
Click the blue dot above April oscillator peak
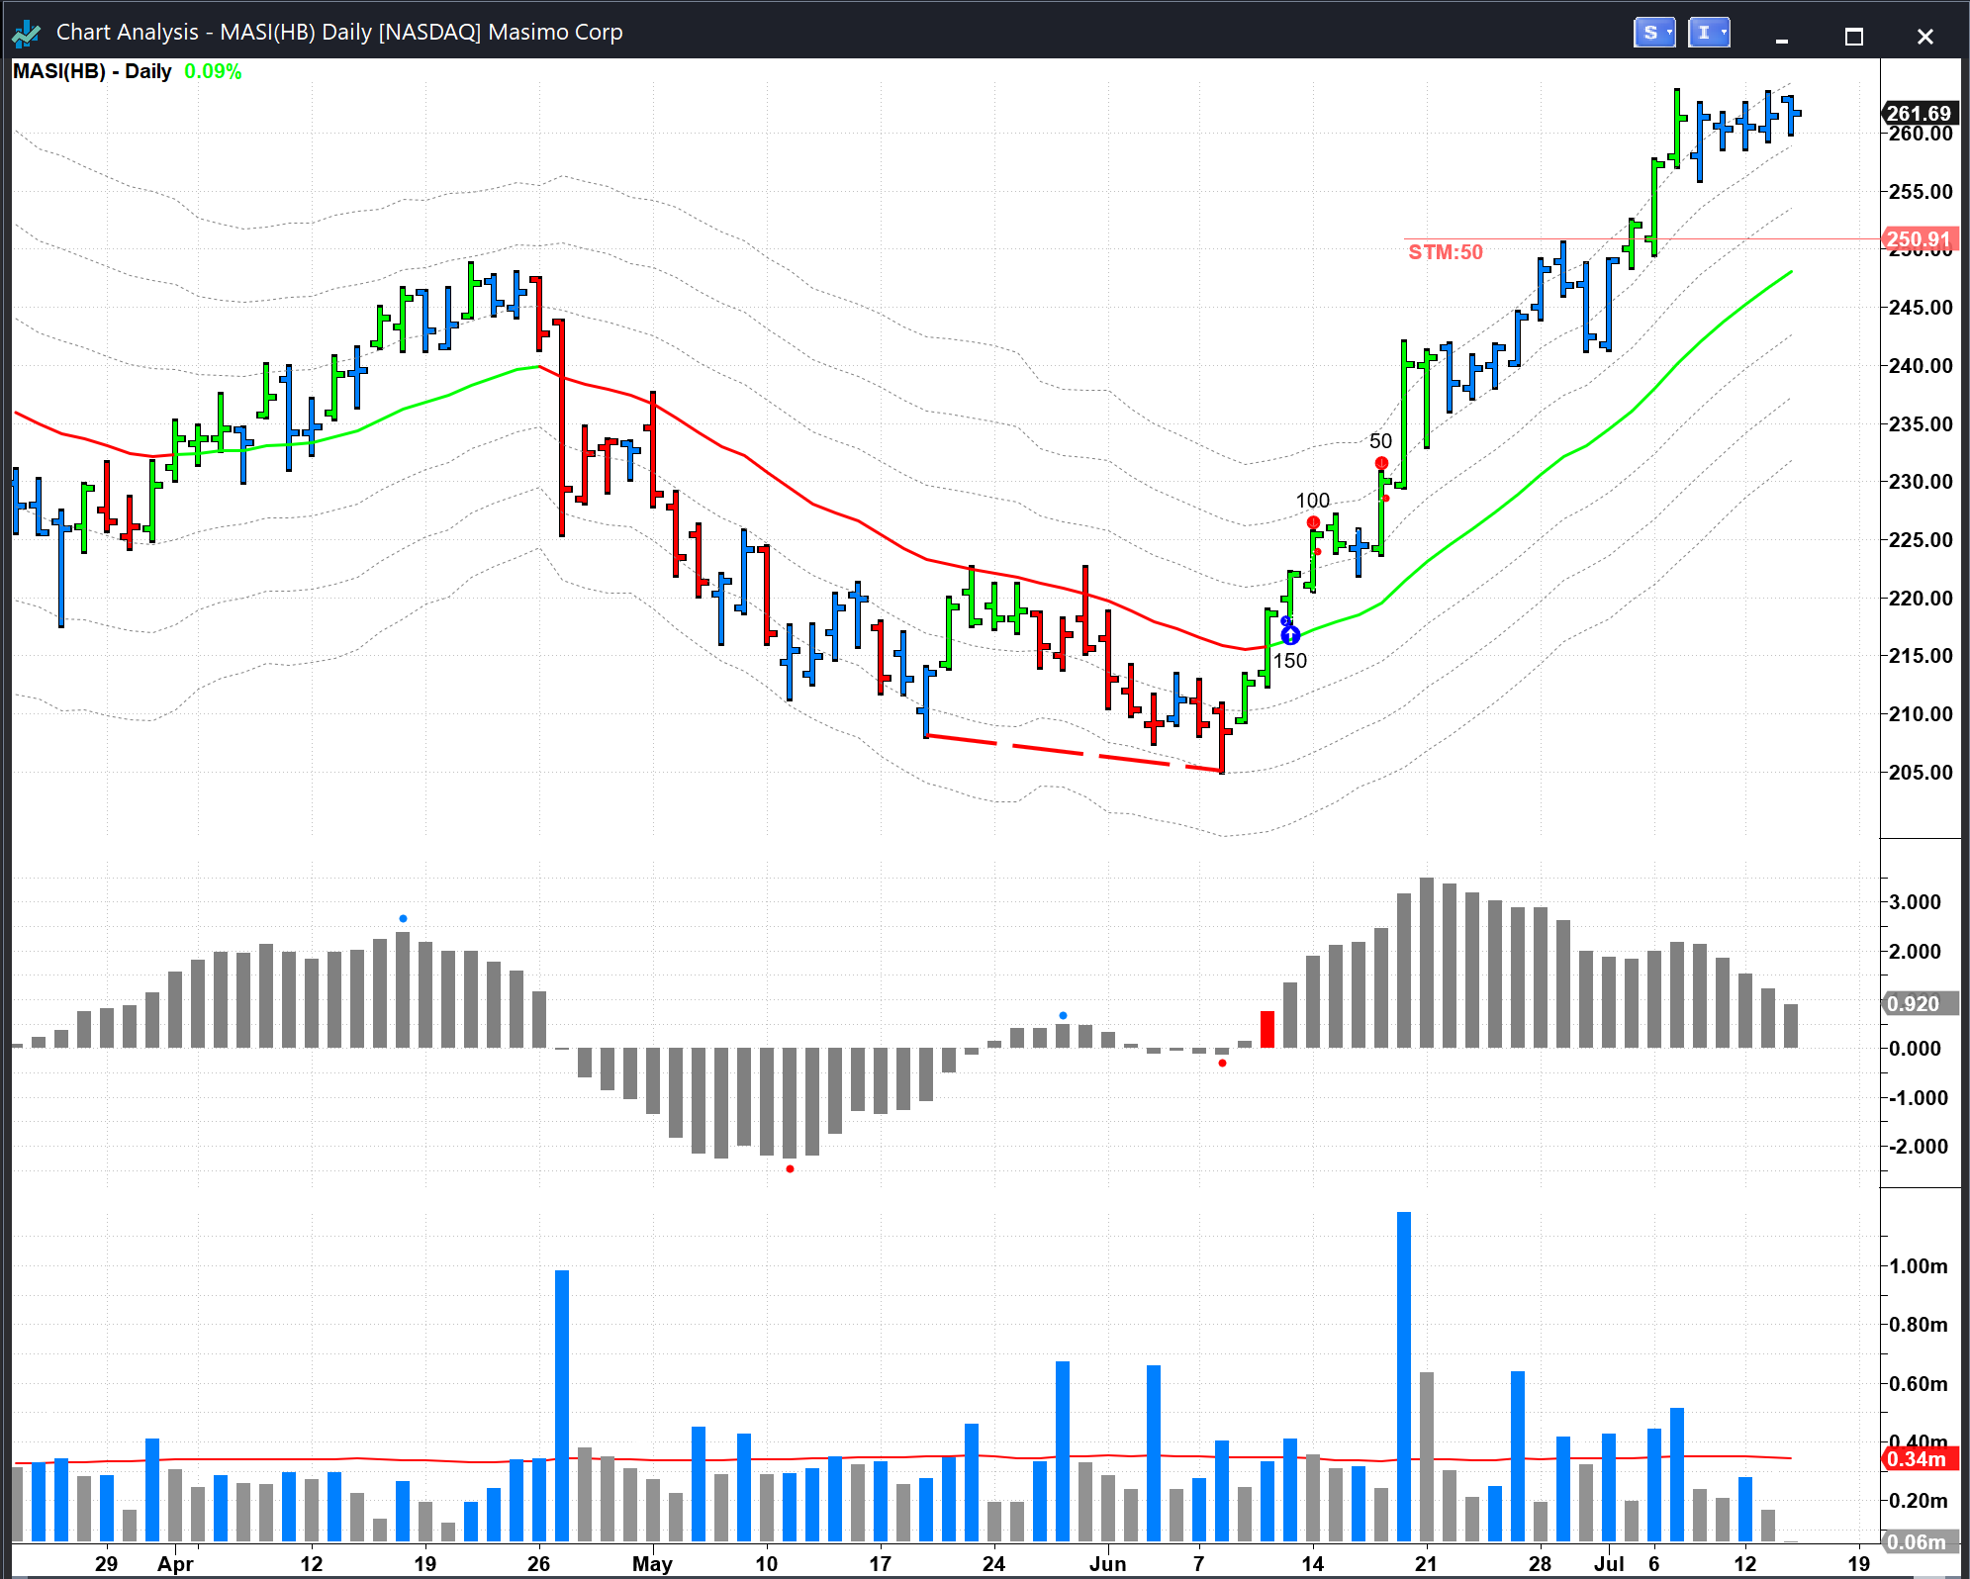pos(403,919)
